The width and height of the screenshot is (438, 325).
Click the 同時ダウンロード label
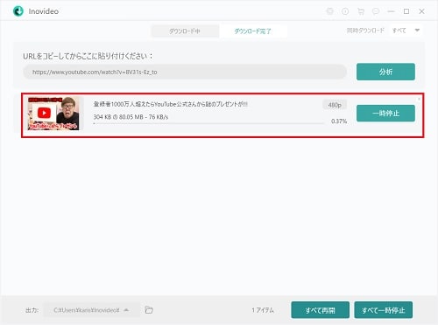[x=365, y=31]
